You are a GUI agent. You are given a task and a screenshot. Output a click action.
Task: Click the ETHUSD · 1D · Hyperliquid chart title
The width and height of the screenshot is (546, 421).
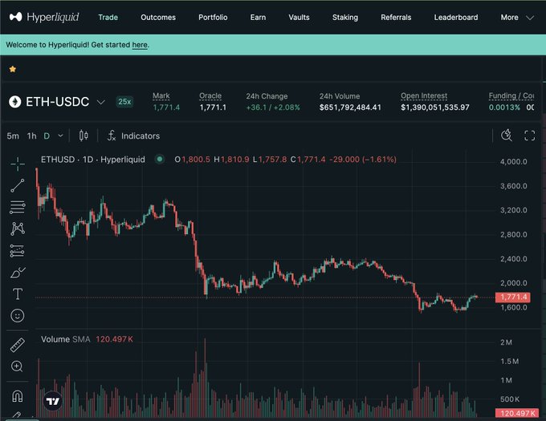pyautogui.click(x=92, y=160)
